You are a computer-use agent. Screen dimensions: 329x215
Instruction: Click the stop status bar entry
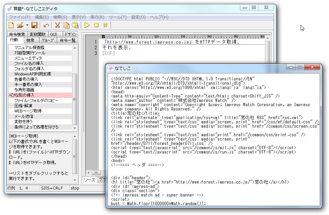[75, 188]
